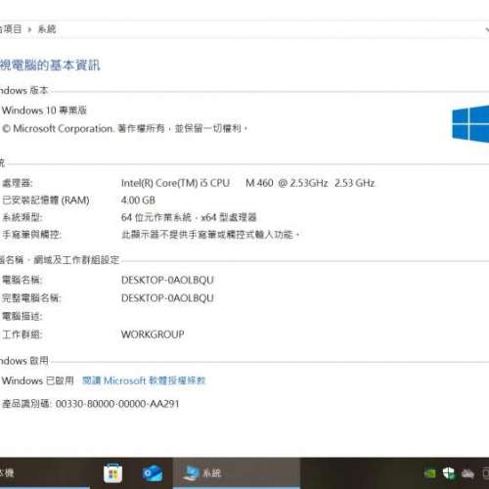Open Windows Security shield tray icon
Viewport: 489px width, 489px height.
coord(449,473)
